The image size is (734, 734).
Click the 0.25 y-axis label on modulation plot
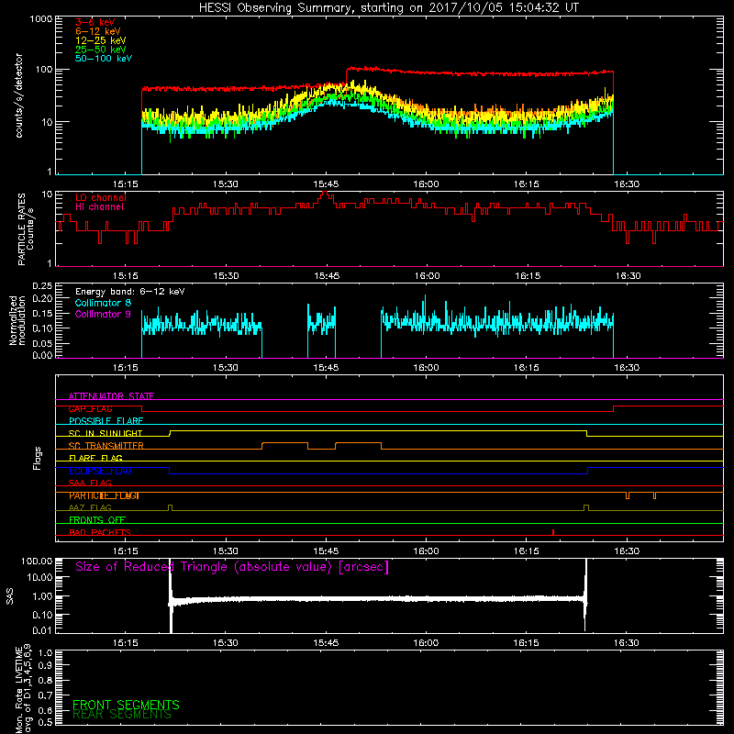[42, 286]
